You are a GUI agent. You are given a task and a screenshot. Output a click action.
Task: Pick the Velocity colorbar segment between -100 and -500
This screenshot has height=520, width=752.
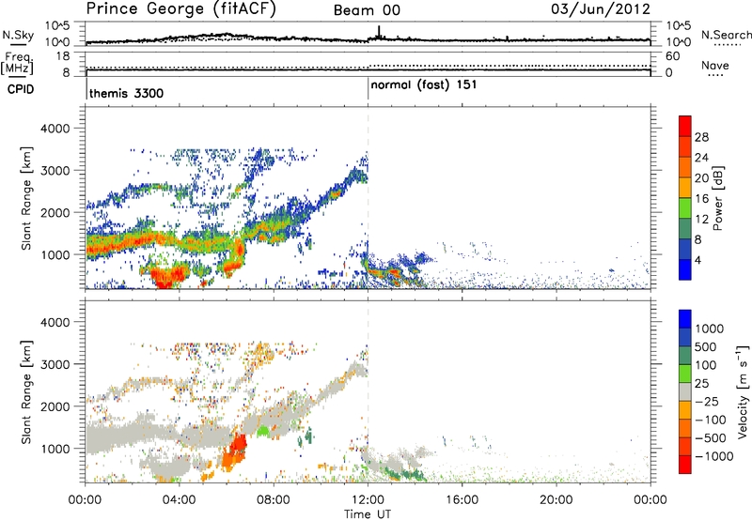[685, 428]
